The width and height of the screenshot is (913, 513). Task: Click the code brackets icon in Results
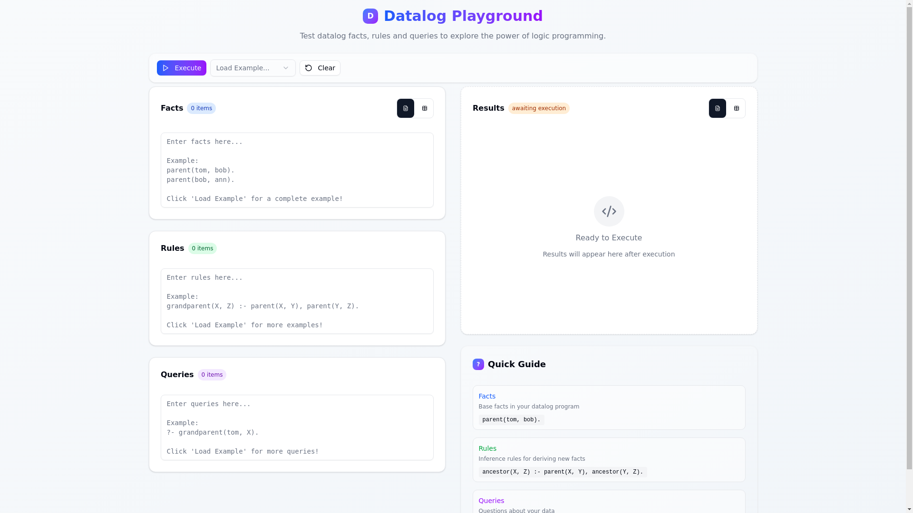pos(609,211)
